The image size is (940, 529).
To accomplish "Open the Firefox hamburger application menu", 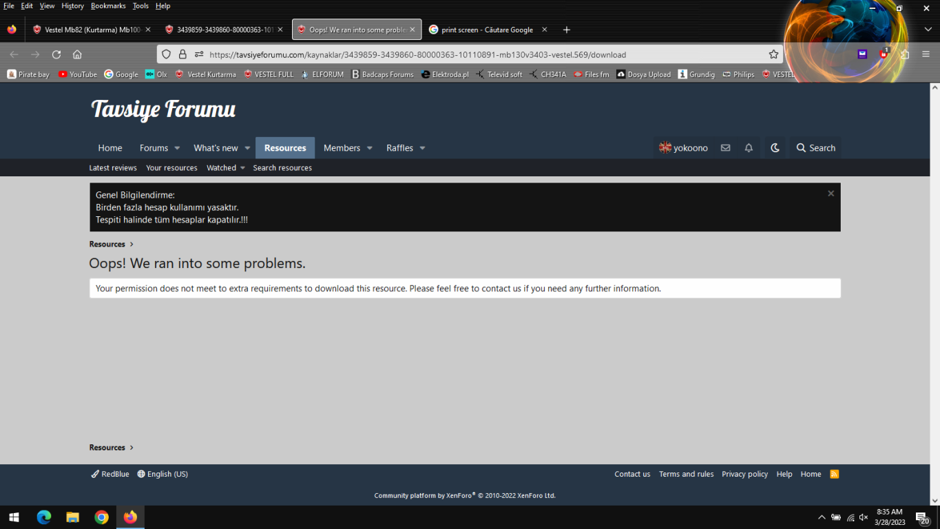I will [926, 54].
